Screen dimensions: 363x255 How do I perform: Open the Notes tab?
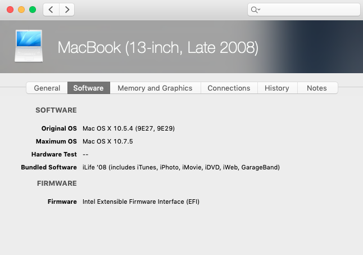point(316,88)
